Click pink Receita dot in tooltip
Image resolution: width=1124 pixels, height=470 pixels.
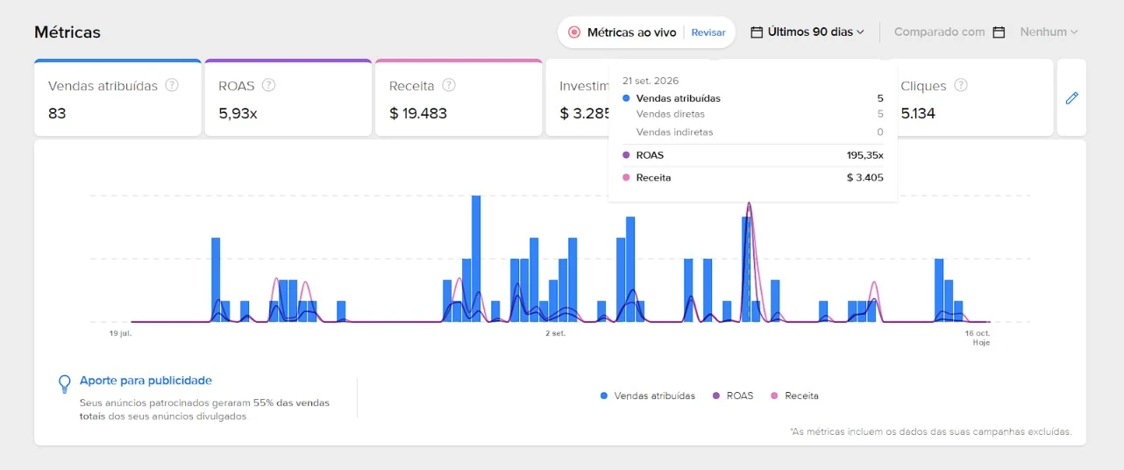(626, 178)
